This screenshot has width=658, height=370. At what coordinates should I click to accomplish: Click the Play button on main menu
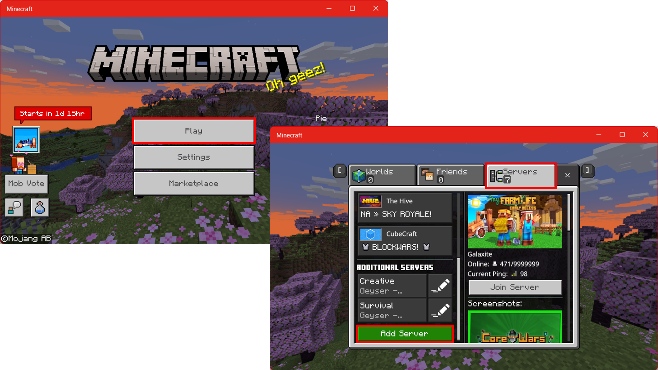194,131
